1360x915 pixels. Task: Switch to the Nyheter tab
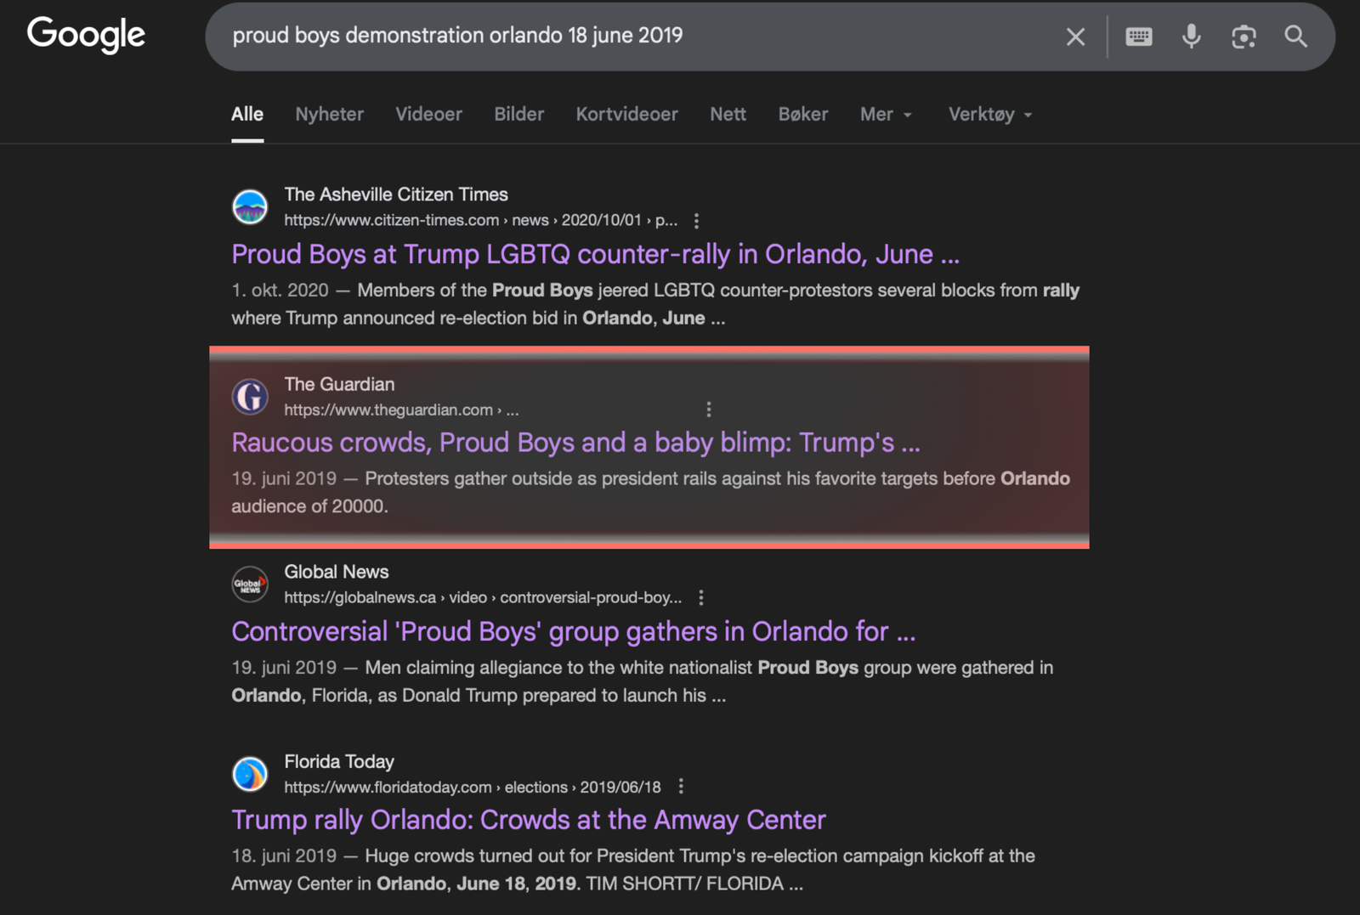click(329, 115)
